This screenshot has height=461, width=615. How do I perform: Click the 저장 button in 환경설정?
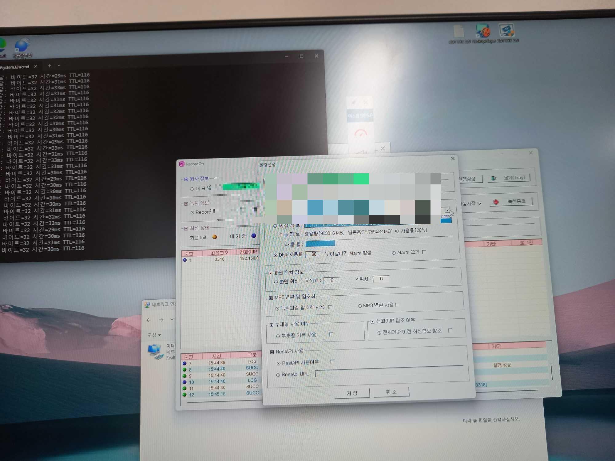tap(352, 393)
